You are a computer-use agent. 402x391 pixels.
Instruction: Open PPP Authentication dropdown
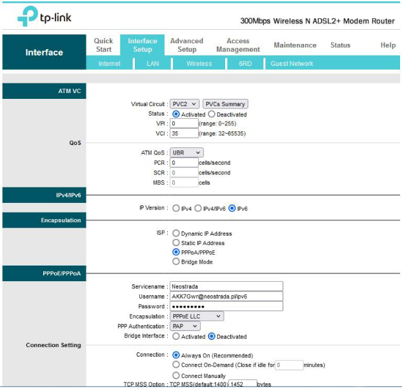point(185,326)
